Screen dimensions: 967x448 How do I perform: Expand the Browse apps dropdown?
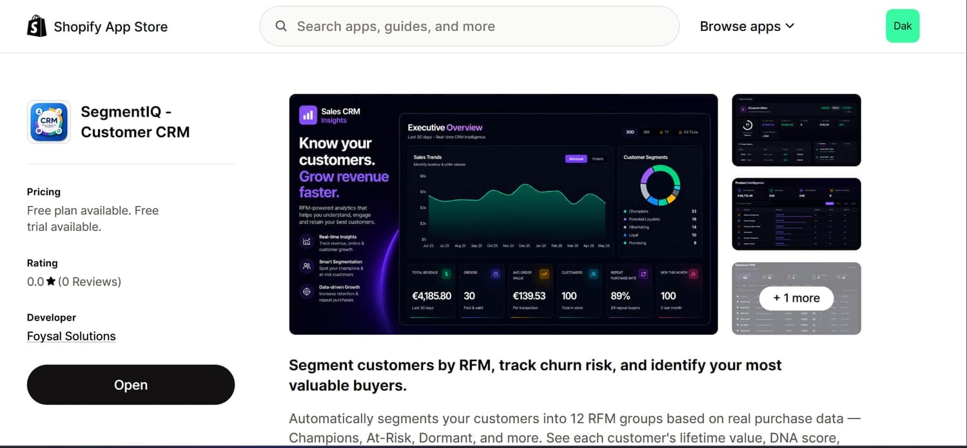point(747,26)
